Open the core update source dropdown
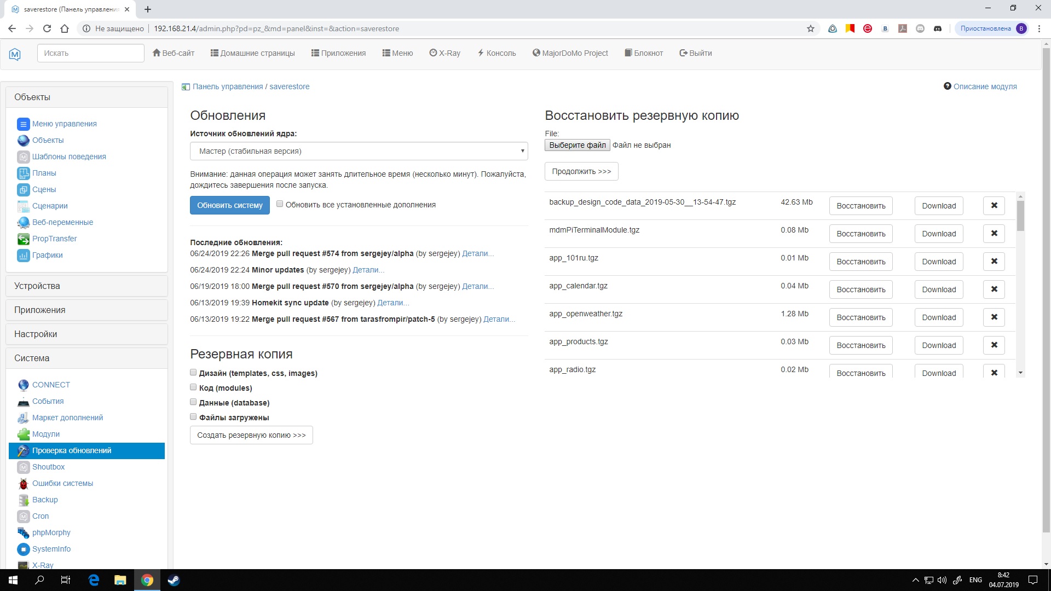 pyautogui.click(x=359, y=151)
